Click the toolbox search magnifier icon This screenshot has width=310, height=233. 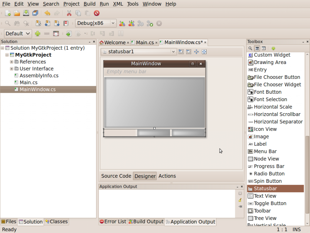pyautogui.click(x=250, y=48)
